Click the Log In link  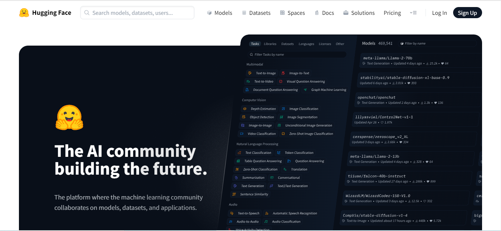(x=439, y=13)
